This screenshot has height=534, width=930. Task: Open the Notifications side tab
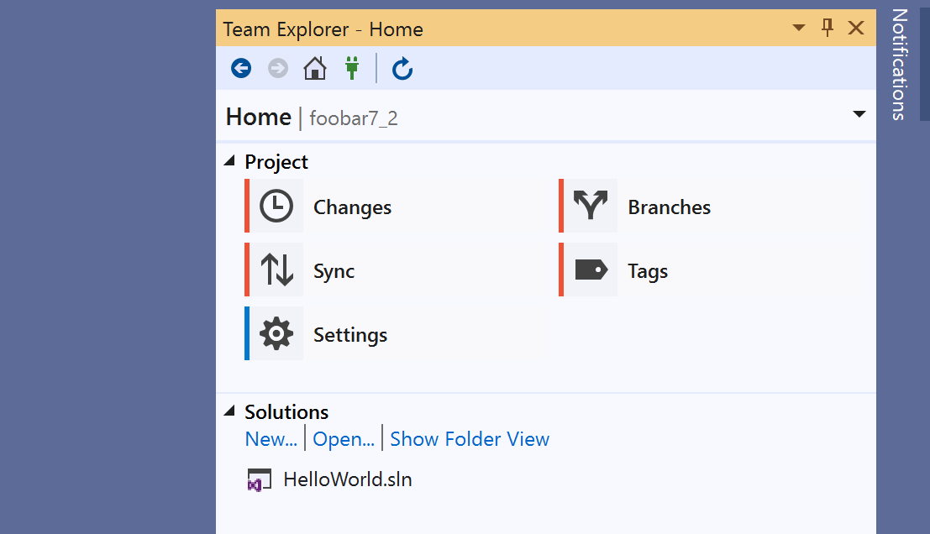[x=899, y=65]
